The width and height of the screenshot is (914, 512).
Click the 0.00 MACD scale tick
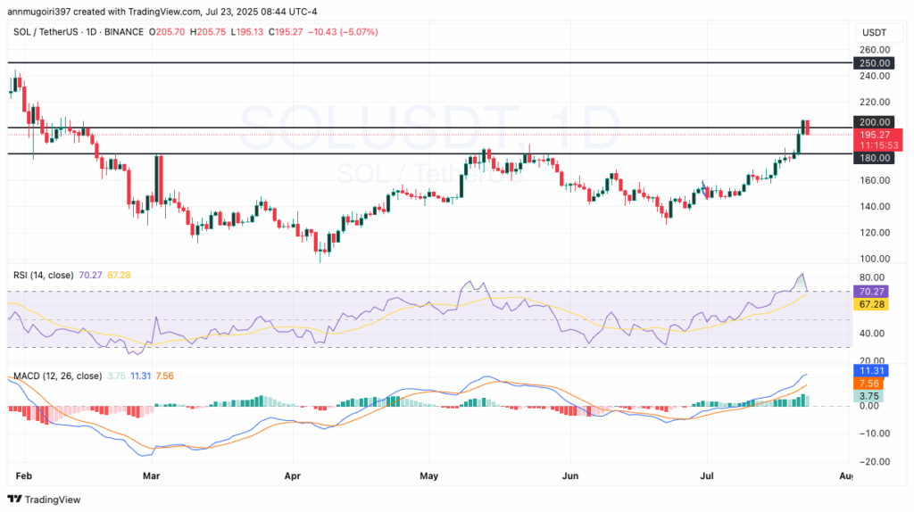(869, 406)
